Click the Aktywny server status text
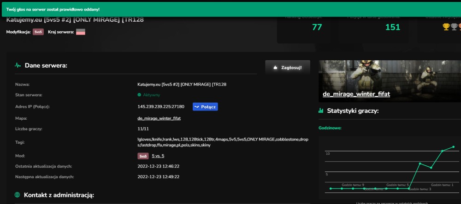The width and height of the screenshot is (461, 204). [151, 95]
